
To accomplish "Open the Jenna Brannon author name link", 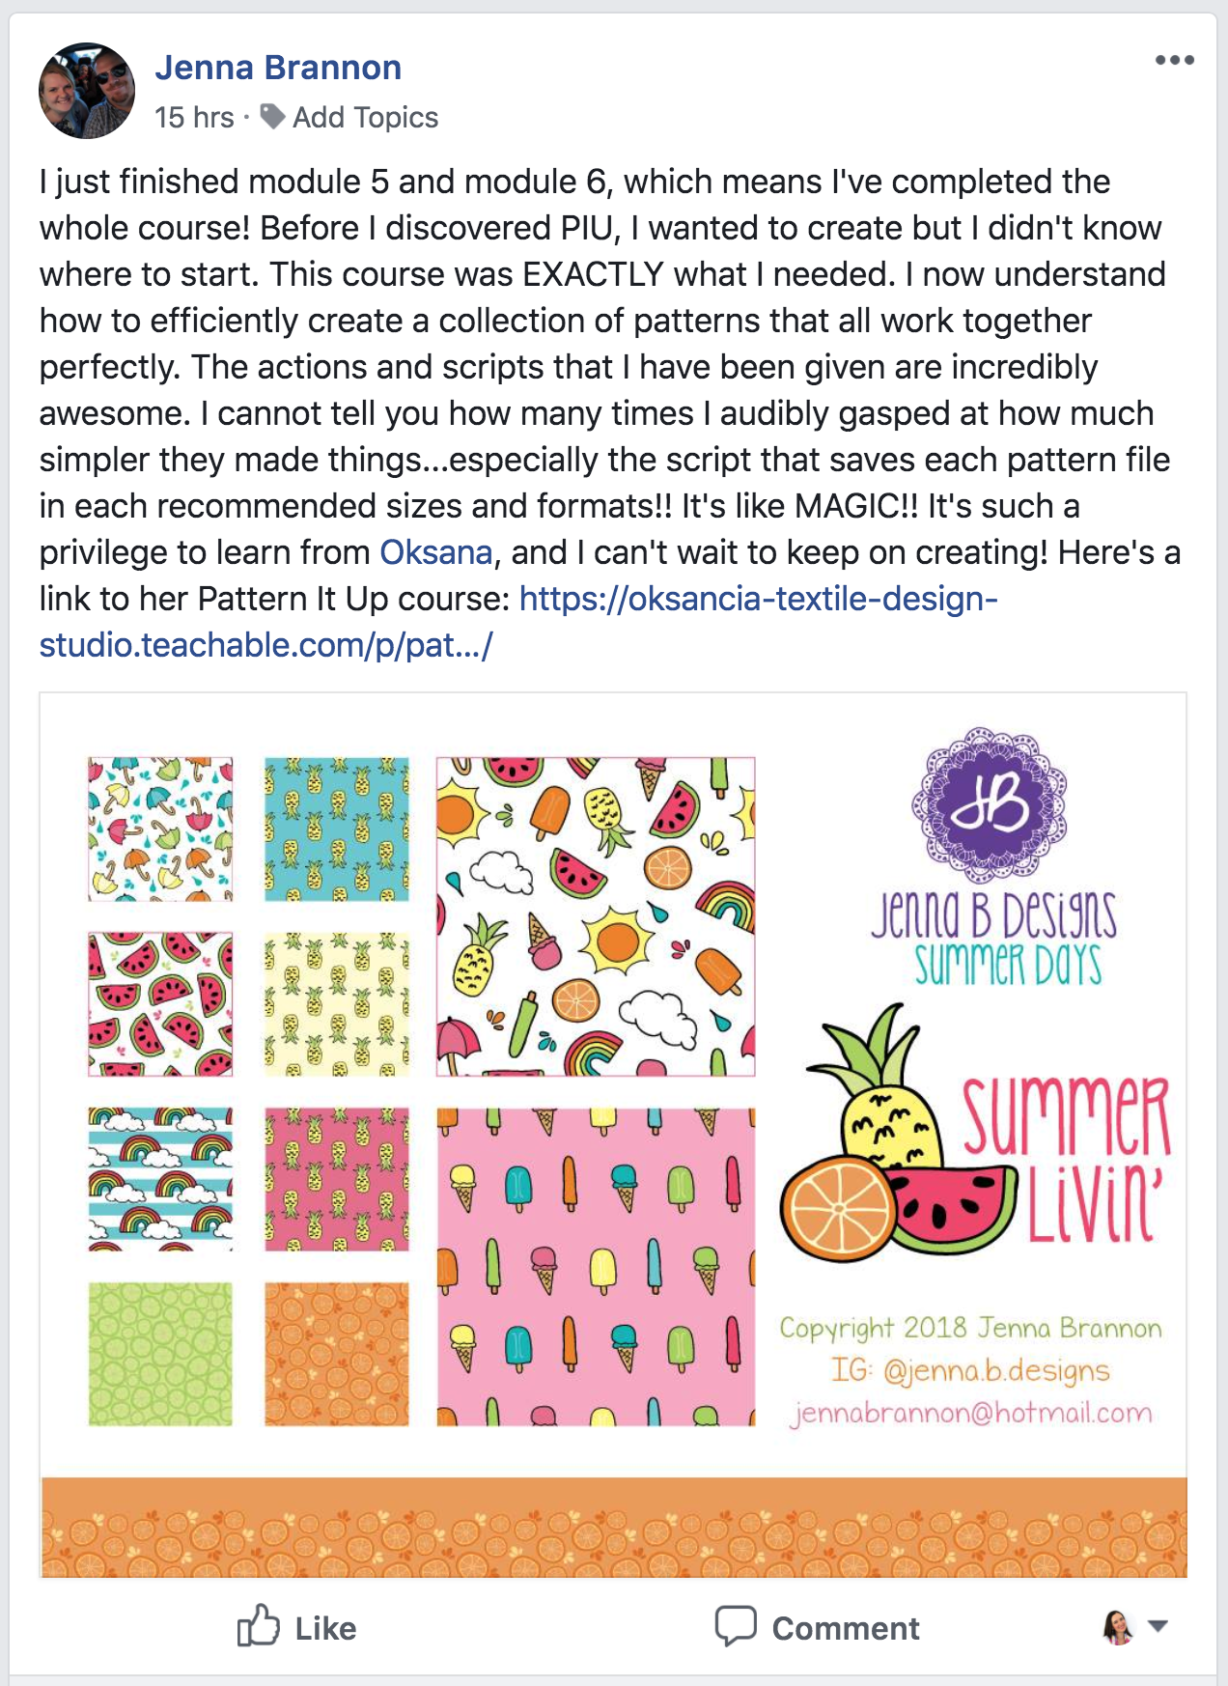I will pyautogui.click(x=278, y=68).
